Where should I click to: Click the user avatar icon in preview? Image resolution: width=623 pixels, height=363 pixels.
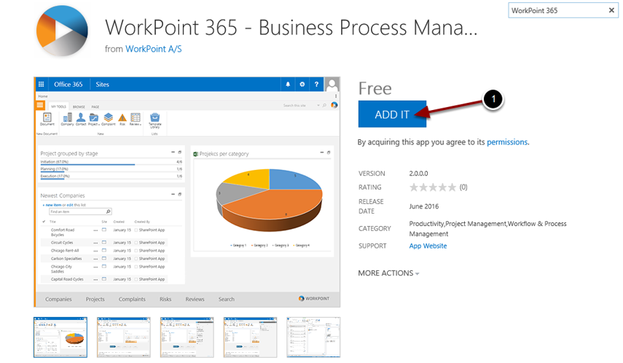332,85
